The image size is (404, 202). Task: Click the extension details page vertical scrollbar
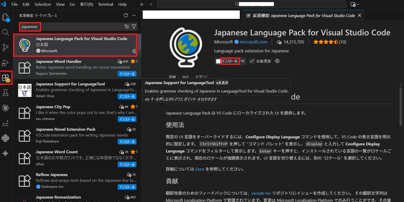[x=401, y=106]
